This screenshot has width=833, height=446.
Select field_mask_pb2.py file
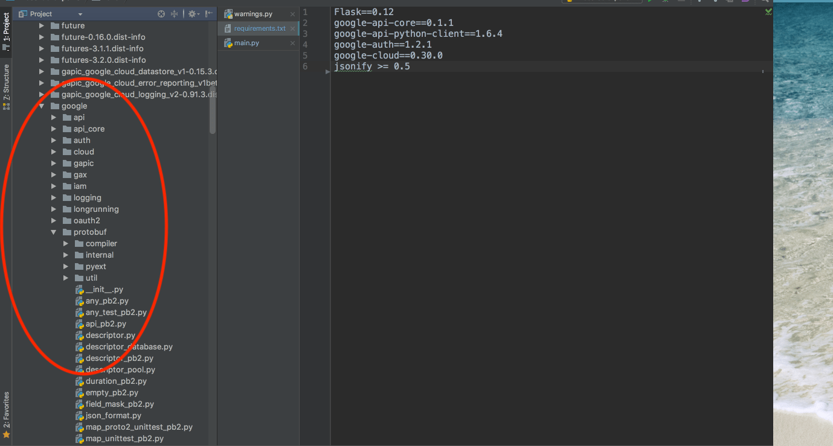click(120, 404)
